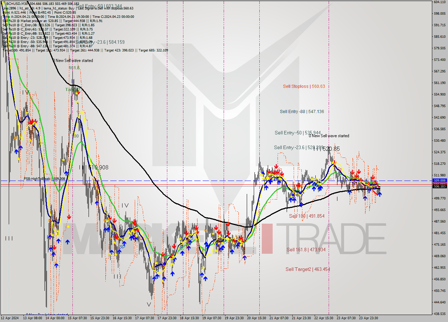The width and height of the screenshot is (448, 322).
Task: Click the 'Sell Entry -88 | 547.136' label
Action: click(302, 112)
